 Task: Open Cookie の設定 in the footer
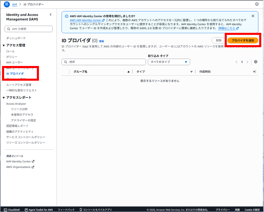[x=252, y=210]
